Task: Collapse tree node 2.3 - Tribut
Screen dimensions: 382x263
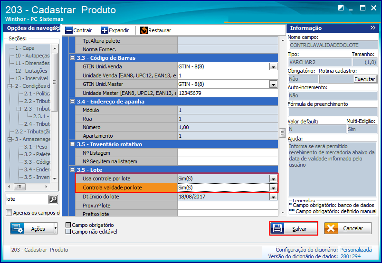Action: click(x=19, y=109)
